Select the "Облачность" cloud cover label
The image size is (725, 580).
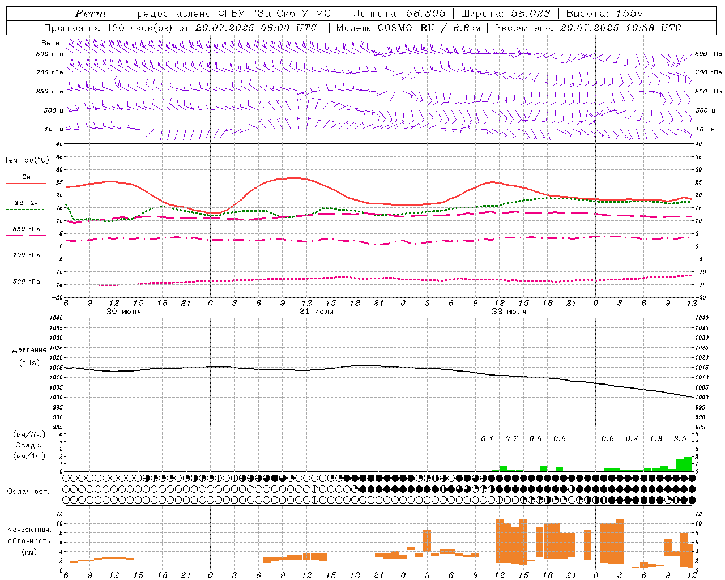coord(29,492)
